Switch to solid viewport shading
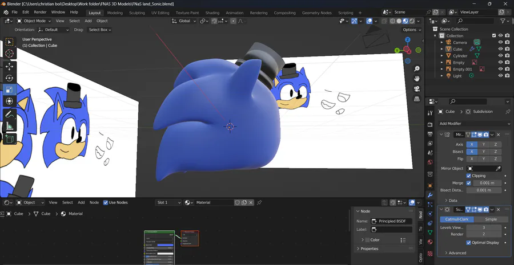514x265 pixels. pyautogui.click(x=399, y=21)
